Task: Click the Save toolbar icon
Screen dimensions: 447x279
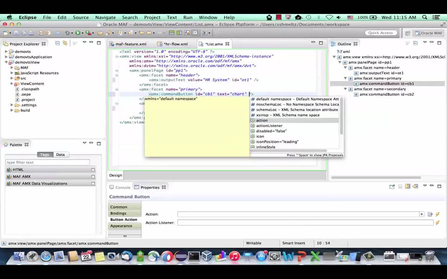Action: (x=16, y=33)
